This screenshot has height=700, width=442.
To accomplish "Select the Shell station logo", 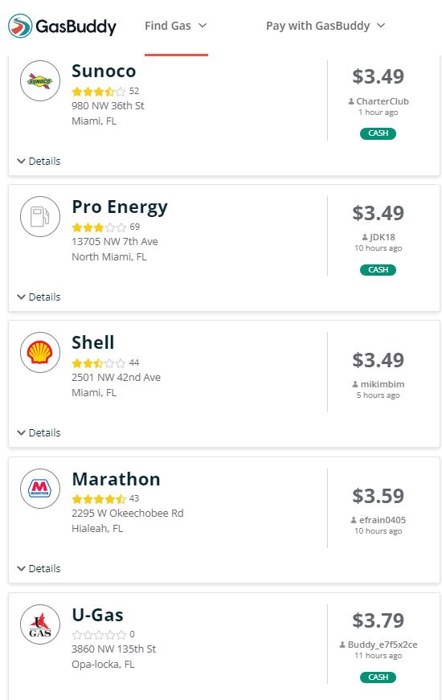I will [40, 352].
